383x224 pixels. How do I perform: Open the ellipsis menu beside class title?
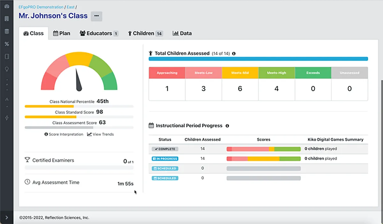click(96, 16)
